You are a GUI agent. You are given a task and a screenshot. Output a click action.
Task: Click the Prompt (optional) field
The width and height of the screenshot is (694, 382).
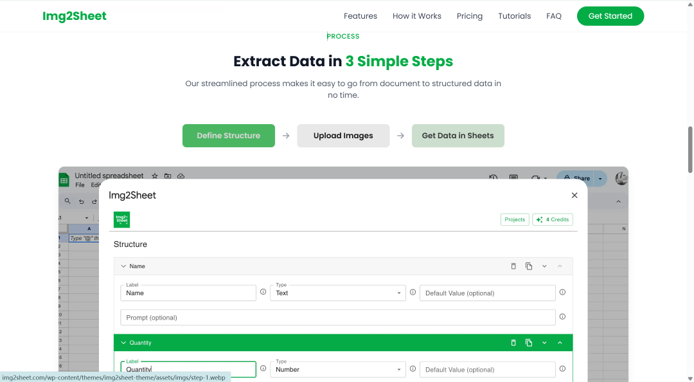(338, 317)
